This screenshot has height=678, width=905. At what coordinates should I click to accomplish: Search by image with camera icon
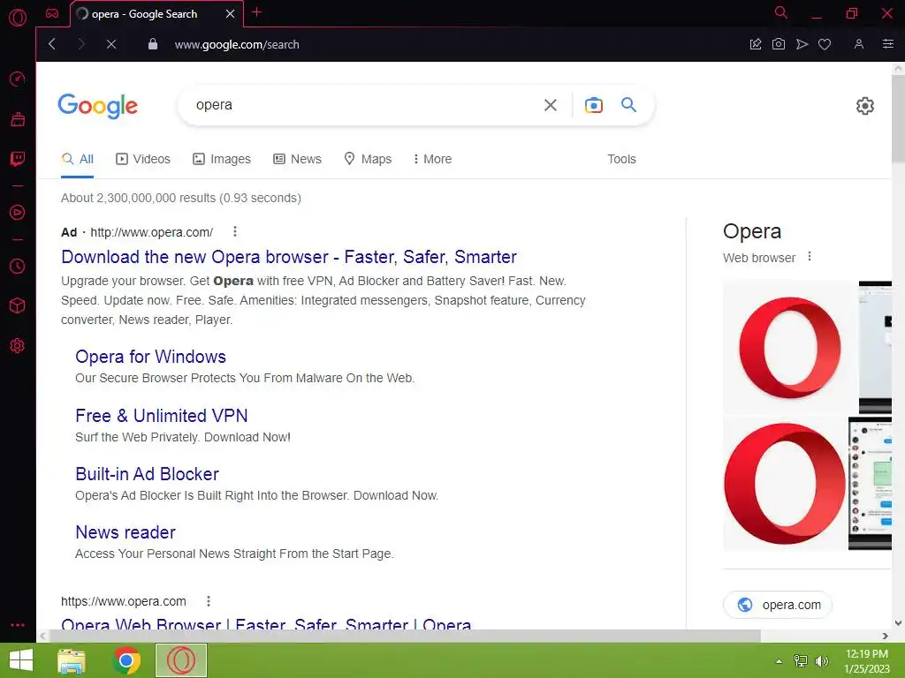click(x=593, y=105)
